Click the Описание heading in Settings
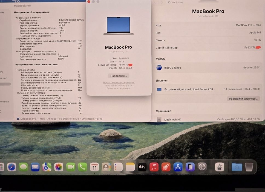Viewport: 265px width, 192px height. pyautogui.click(x=175, y=2)
